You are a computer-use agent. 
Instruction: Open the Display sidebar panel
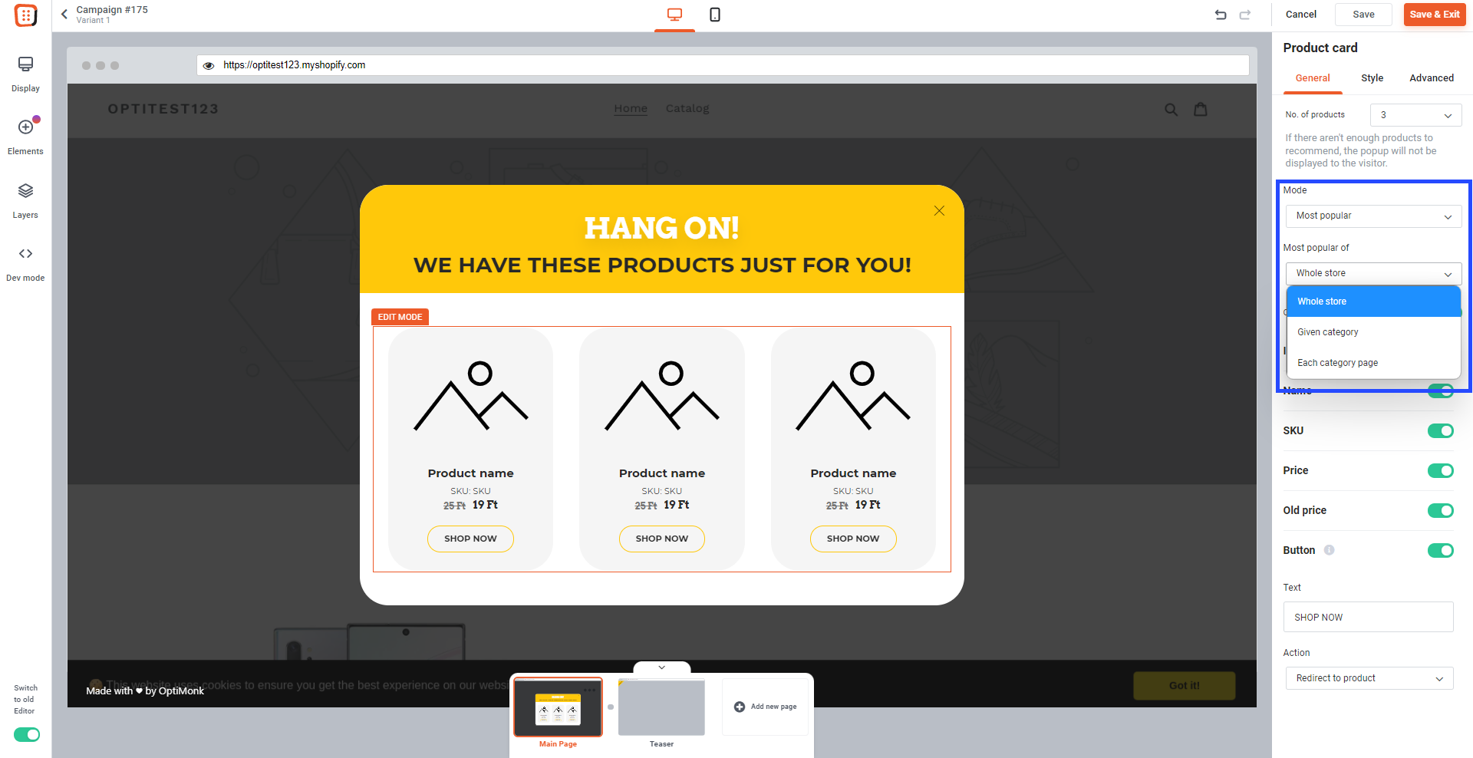point(25,74)
